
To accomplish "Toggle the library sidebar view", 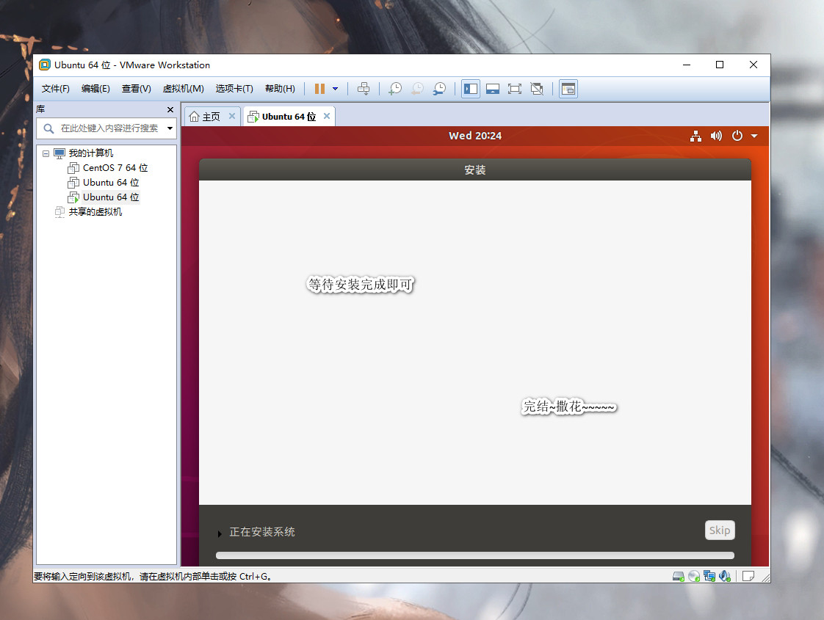I will point(471,89).
